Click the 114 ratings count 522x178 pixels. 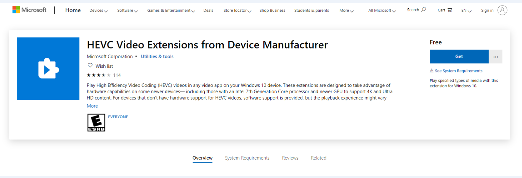117,75
